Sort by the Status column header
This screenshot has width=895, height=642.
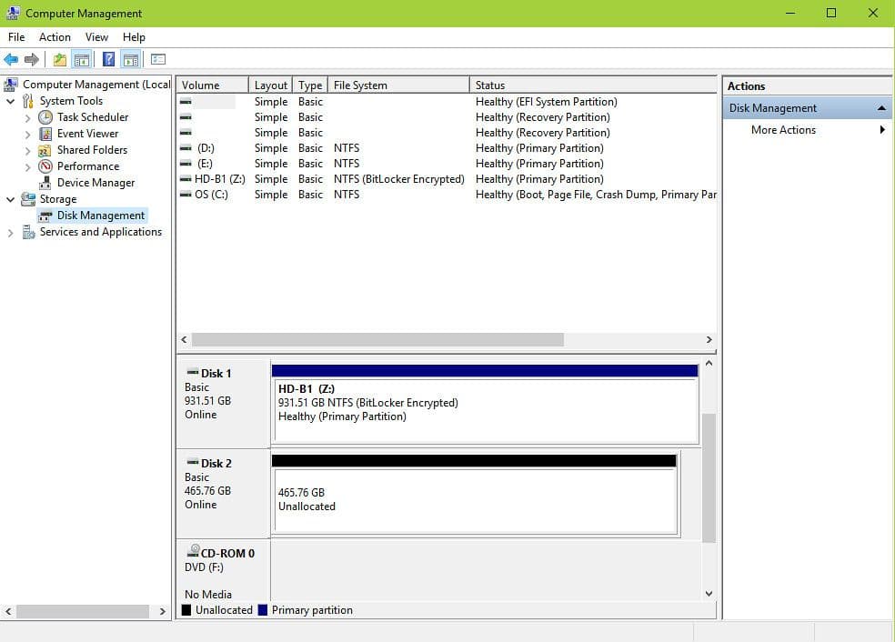[x=593, y=85]
